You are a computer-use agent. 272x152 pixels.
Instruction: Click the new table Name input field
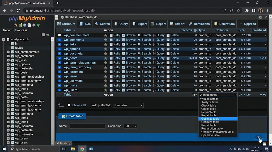[87, 126]
